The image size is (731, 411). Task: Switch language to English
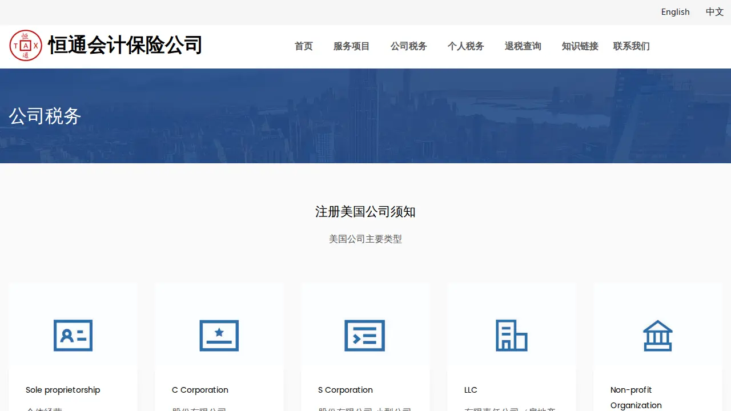pos(676,12)
